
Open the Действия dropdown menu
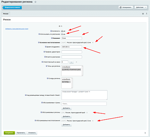141,8
